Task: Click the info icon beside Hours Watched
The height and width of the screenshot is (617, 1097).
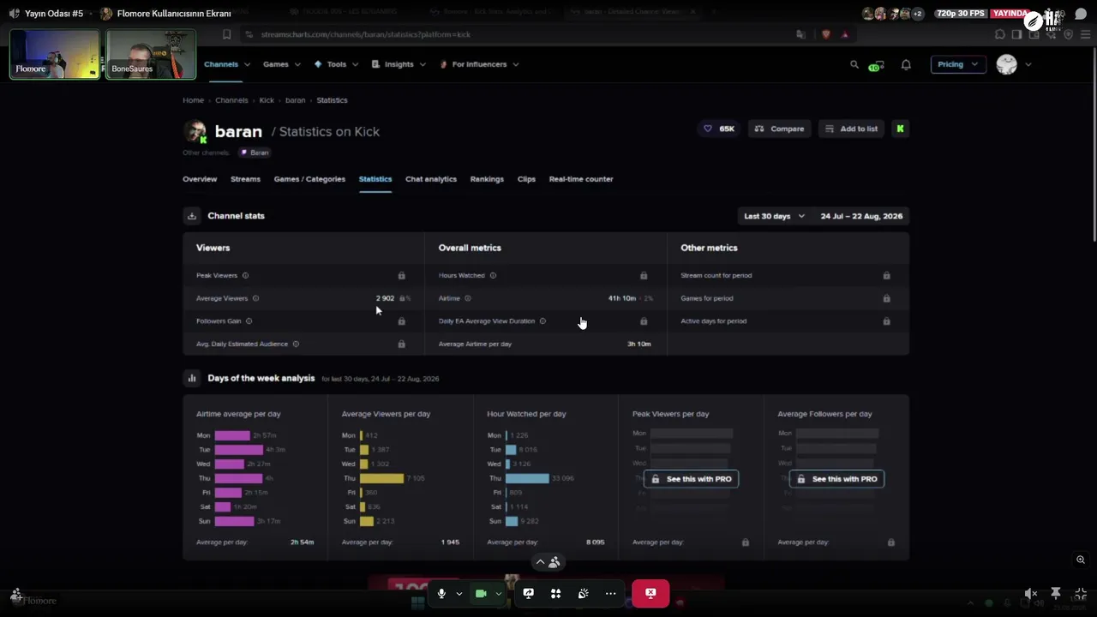Action: (x=493, y=275)
